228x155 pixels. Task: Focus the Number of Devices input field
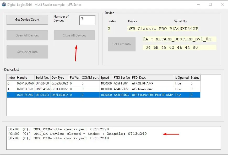click(x=87, y=20)
